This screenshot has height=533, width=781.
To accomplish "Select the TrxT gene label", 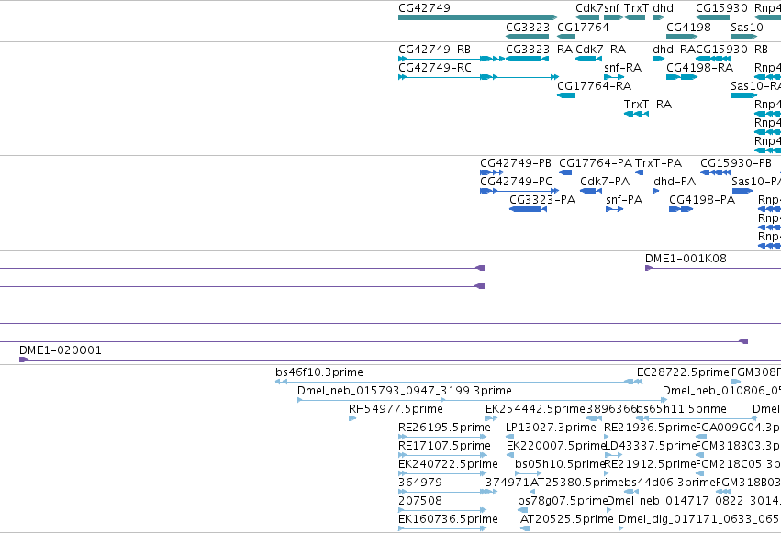I will 637,8.
